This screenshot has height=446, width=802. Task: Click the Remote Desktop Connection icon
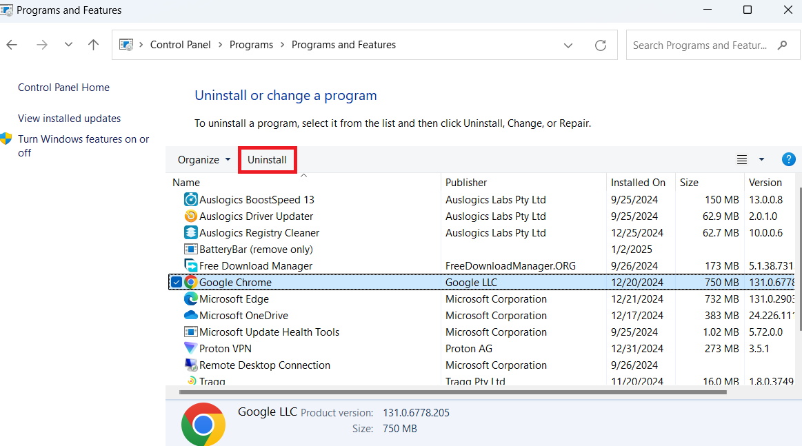point(191,365)
